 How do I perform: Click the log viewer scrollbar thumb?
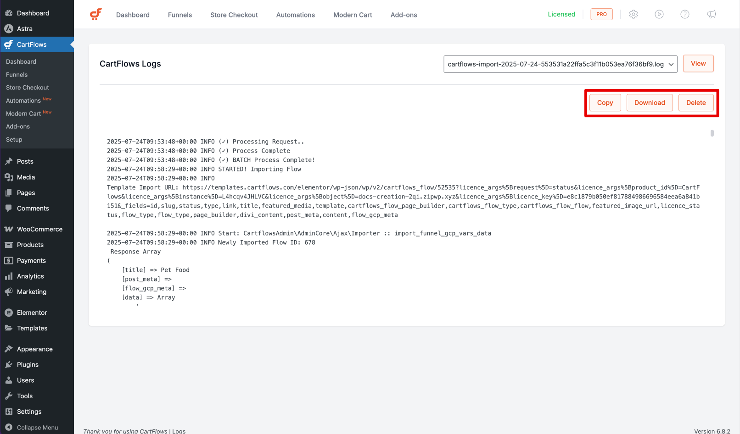(x=712, y=133)
